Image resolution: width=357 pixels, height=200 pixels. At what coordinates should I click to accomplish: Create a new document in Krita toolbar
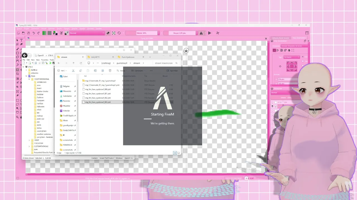pos(18,33)
